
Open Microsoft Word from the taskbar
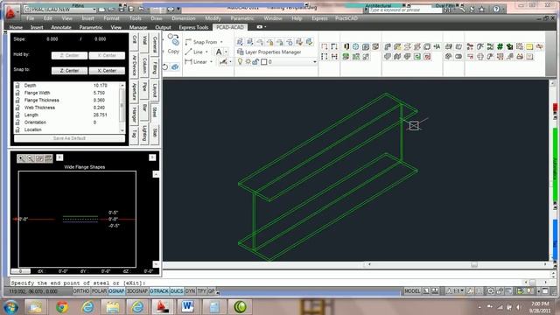[187, 307]
